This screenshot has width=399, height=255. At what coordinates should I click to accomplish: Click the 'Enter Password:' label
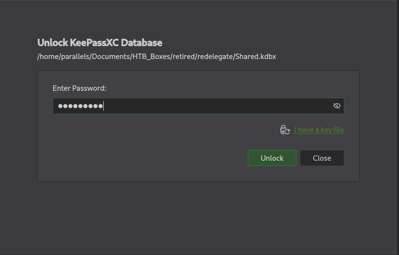click(79, 88)
